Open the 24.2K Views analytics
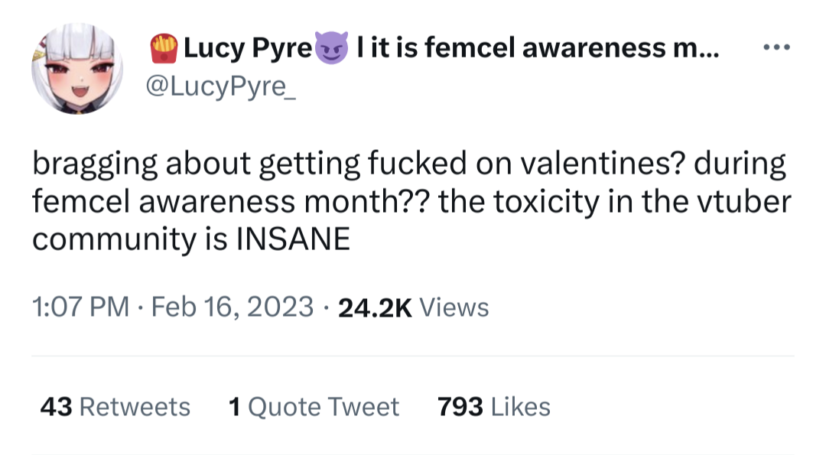This screenshot has height=455, width=826. tap(412, 307)
